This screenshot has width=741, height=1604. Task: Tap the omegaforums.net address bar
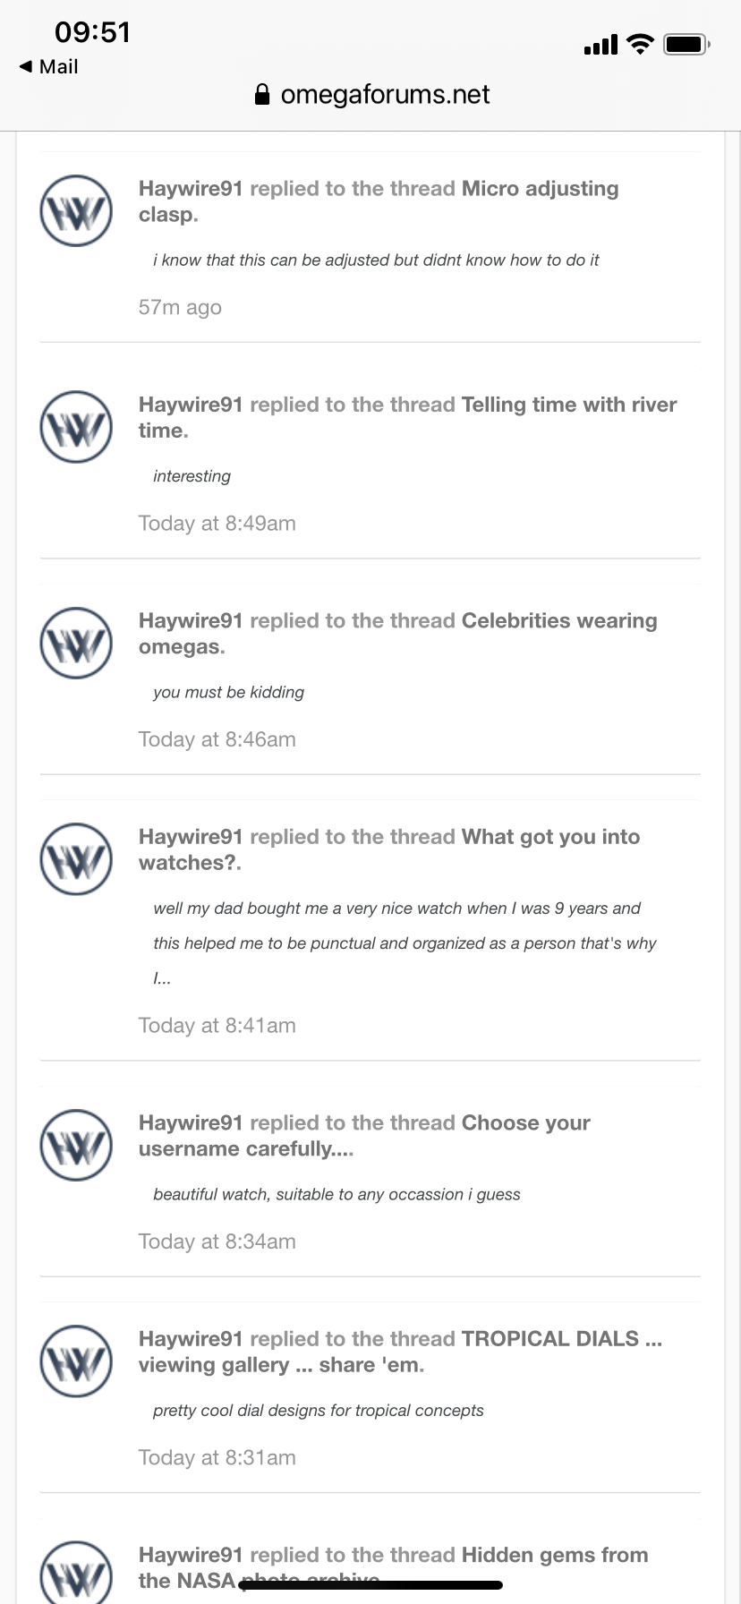click(x=385, y=95)
